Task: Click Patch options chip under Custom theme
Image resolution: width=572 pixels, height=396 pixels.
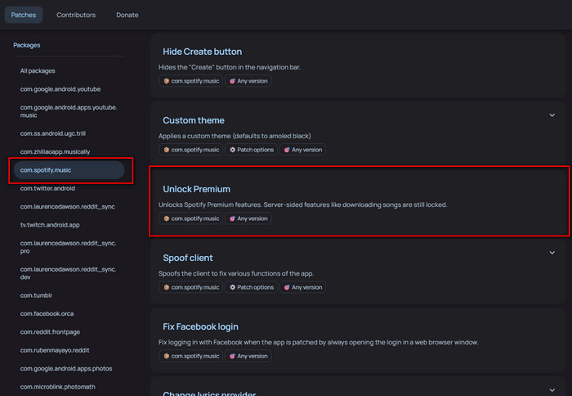Action: click(x=251, y=150)
